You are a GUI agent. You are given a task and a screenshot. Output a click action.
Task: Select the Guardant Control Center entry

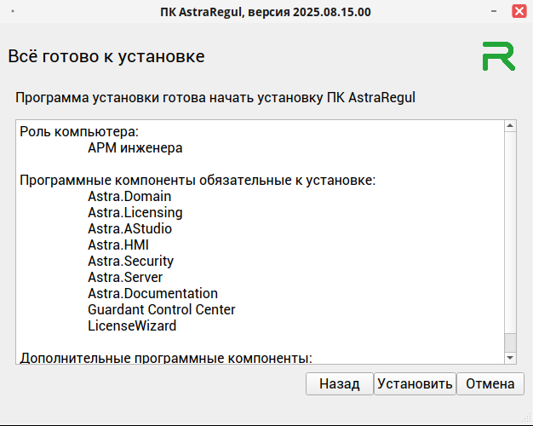coord(161,310)
